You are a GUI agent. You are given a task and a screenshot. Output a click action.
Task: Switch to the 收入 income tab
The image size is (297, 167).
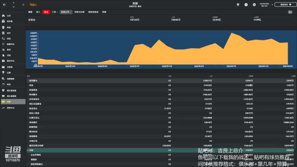point(38,12)
